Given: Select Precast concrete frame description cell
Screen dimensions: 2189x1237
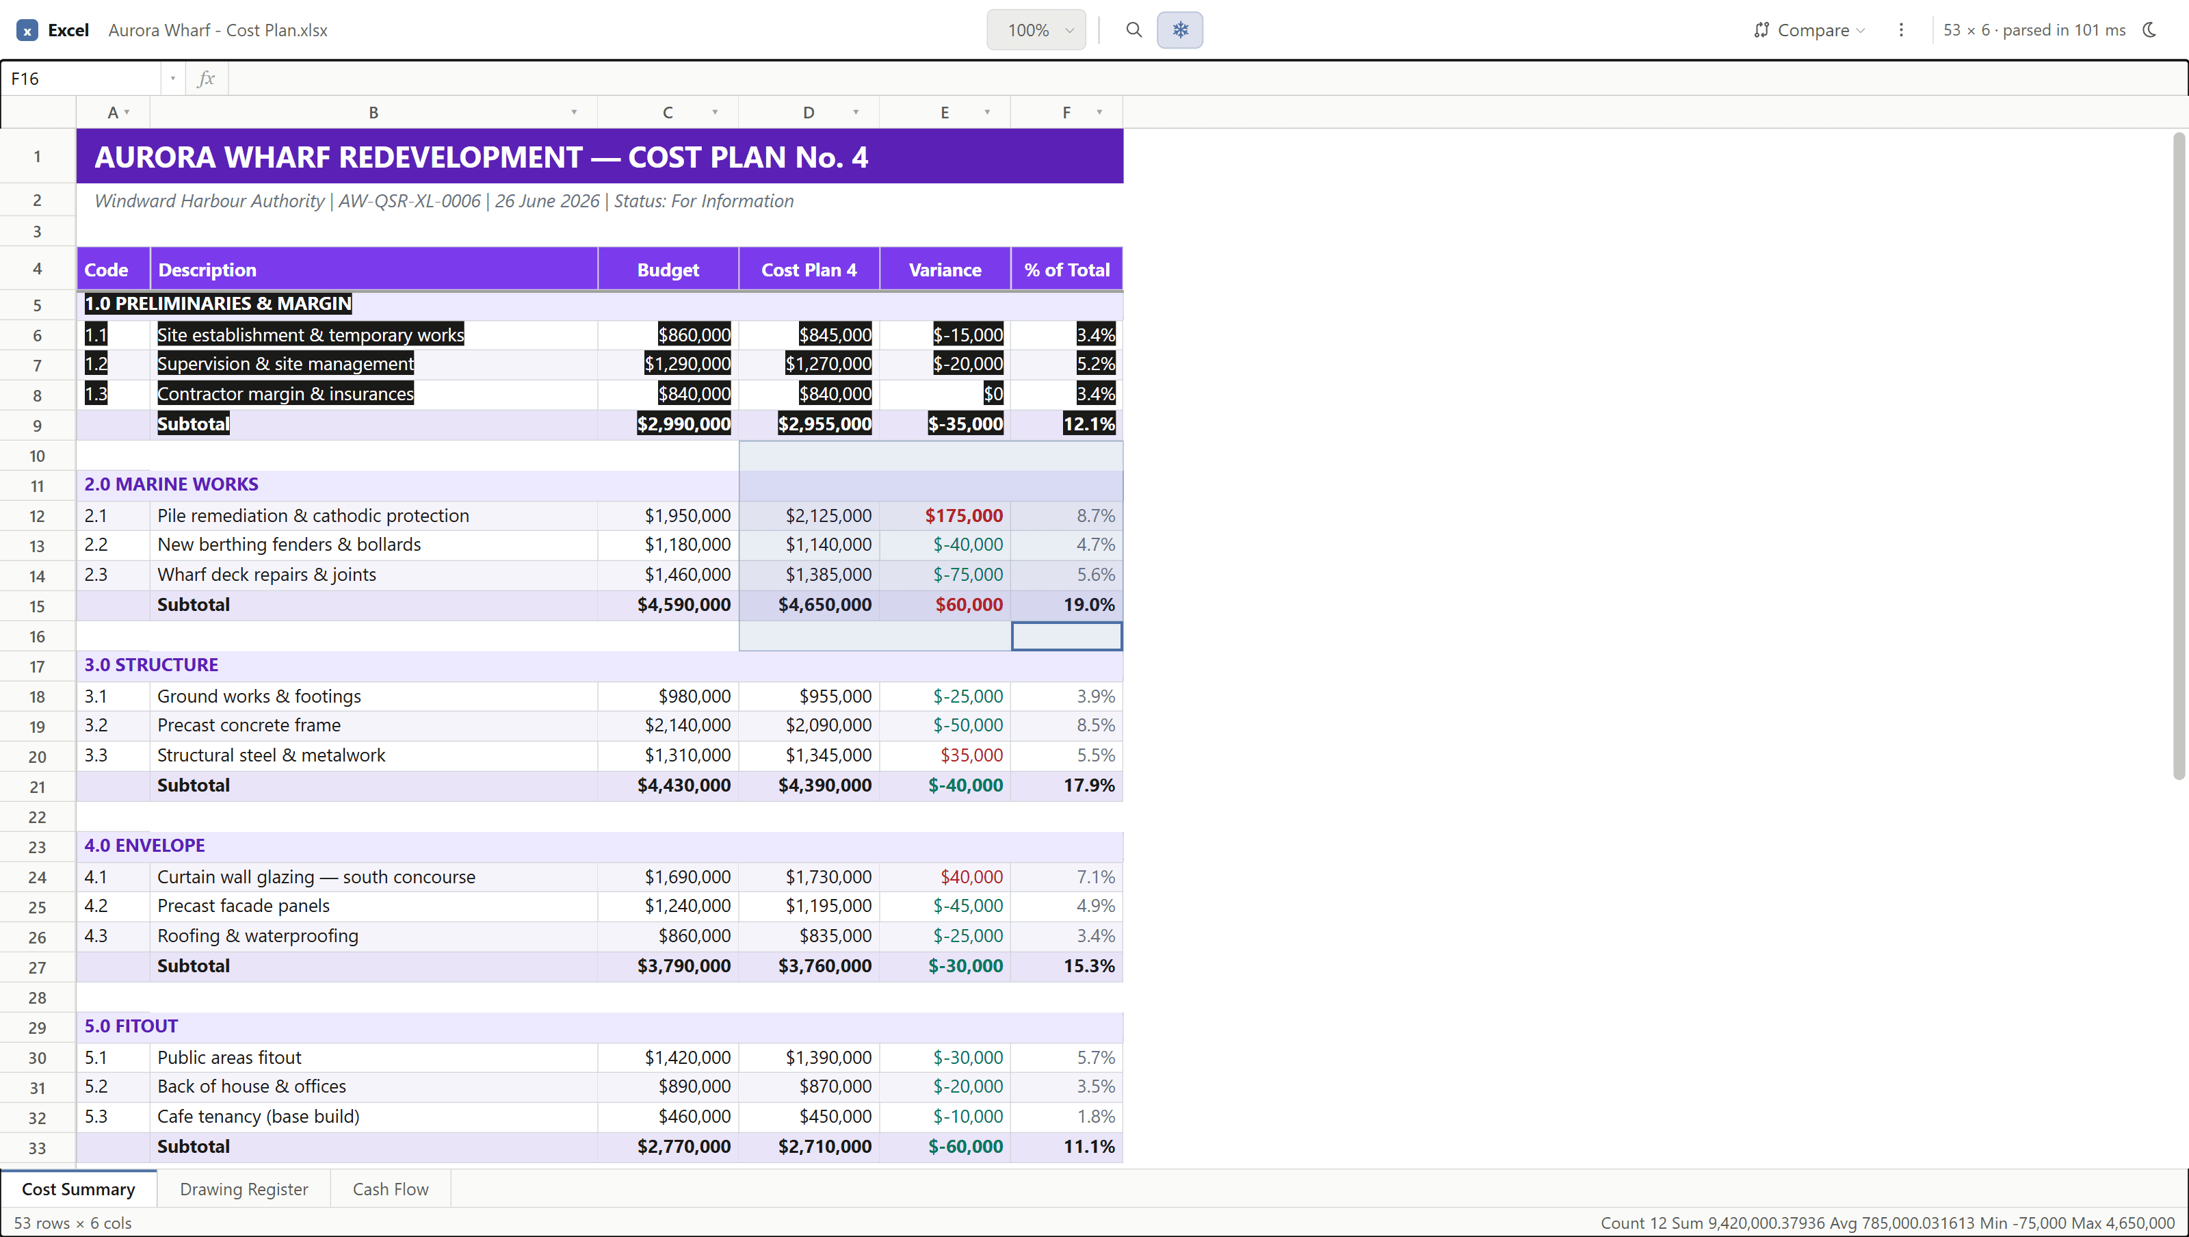Looking at the screenshot, I should point(373,725).
